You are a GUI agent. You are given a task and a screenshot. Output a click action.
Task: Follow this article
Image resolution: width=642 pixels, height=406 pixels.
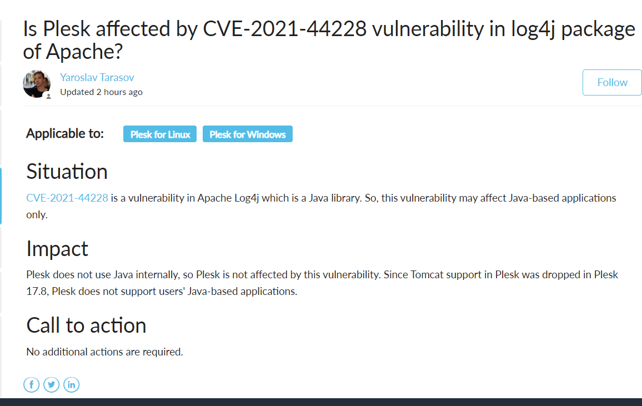[x=612, y=82]
